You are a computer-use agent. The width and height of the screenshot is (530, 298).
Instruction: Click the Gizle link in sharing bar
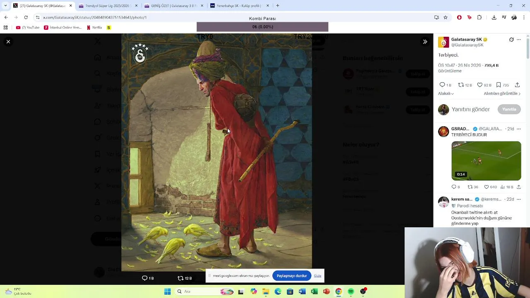click(x=318, y=276)
